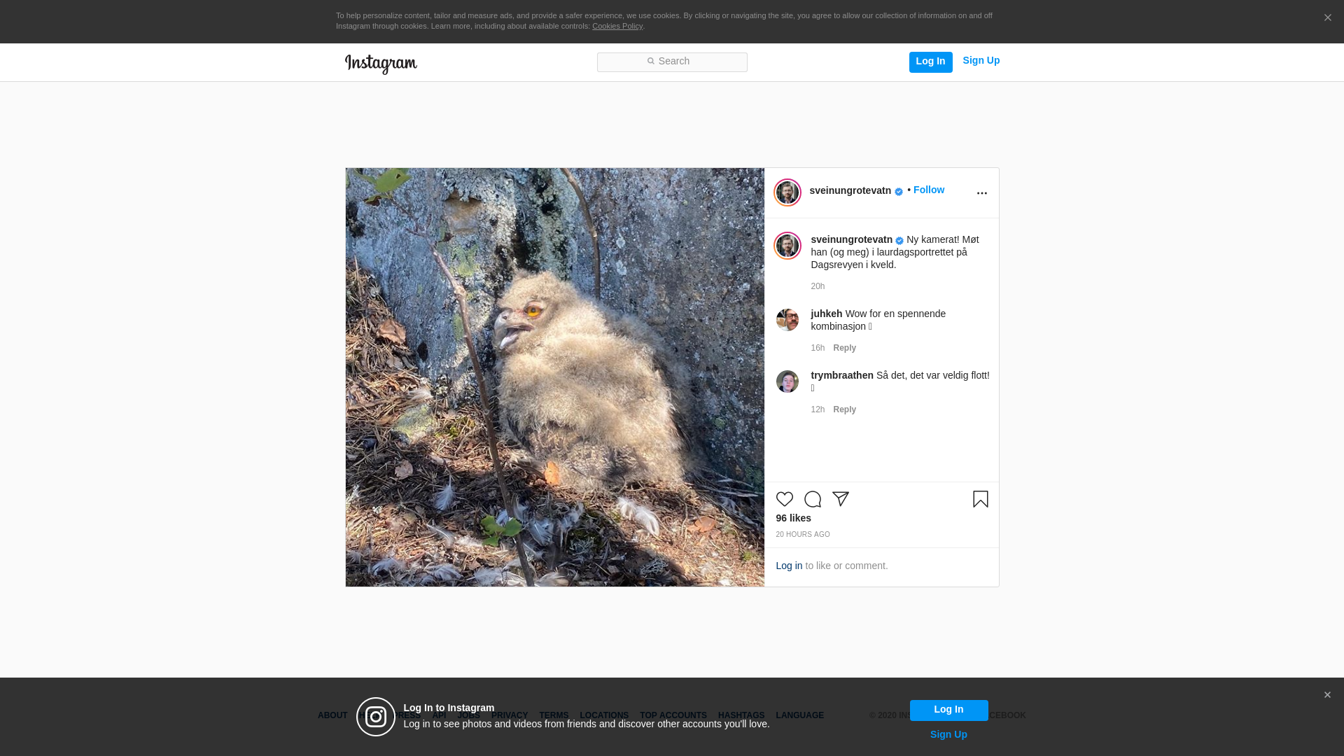Follow the sveinungrotevatn account
This screenshot has width=1344, height=756.
pyautogui.click(x=928, y=190)
